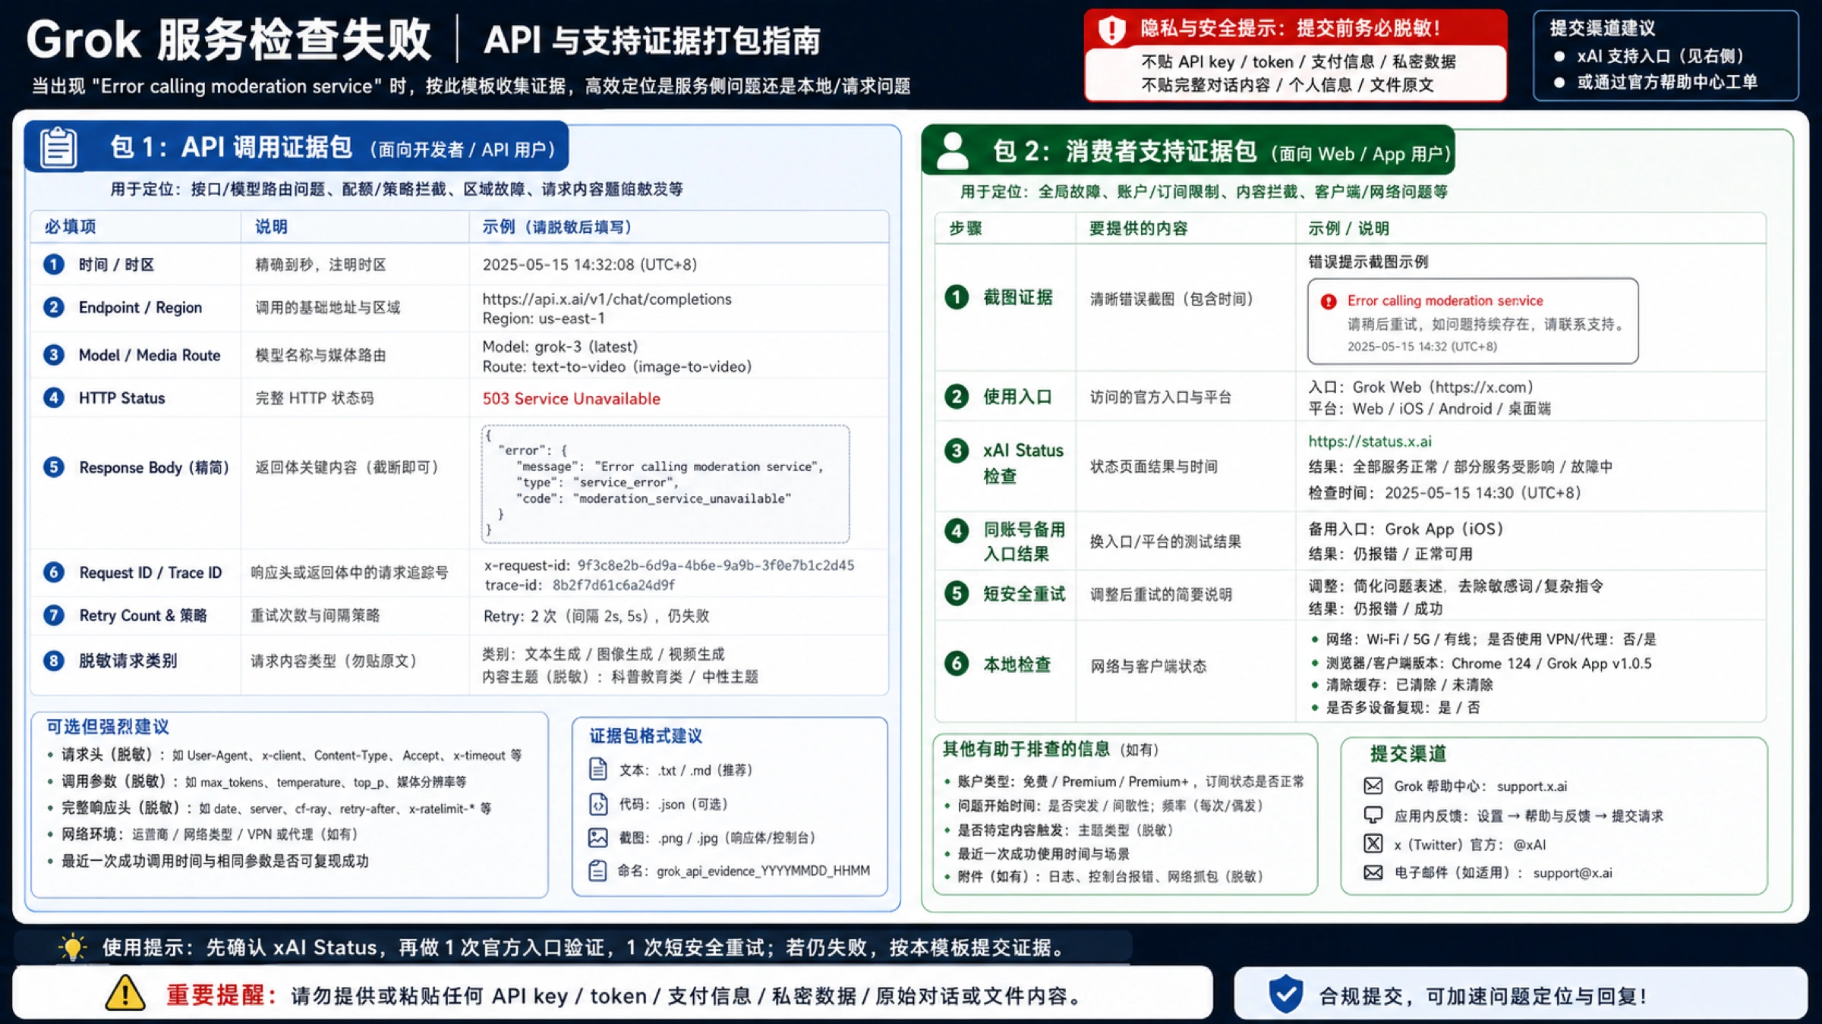Select the 包 1: API 调用证据包 header
Image resolution: width=1822 pixels, height=1024 pixels.
point(296,146)
